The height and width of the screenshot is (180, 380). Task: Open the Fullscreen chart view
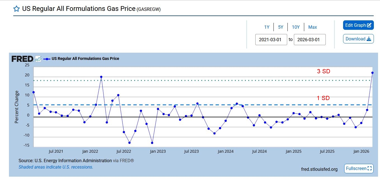click(x=356, y=169)
